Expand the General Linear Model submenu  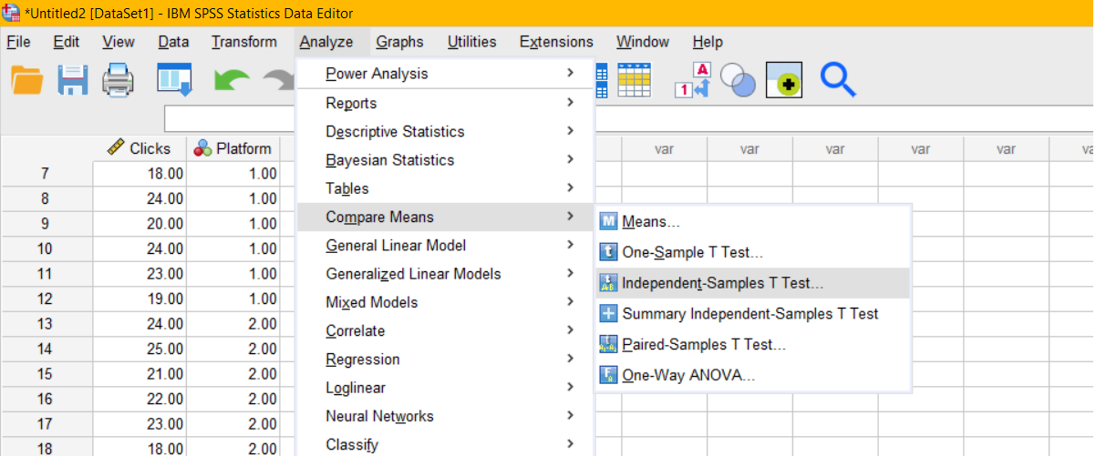[x=446, y=245]
